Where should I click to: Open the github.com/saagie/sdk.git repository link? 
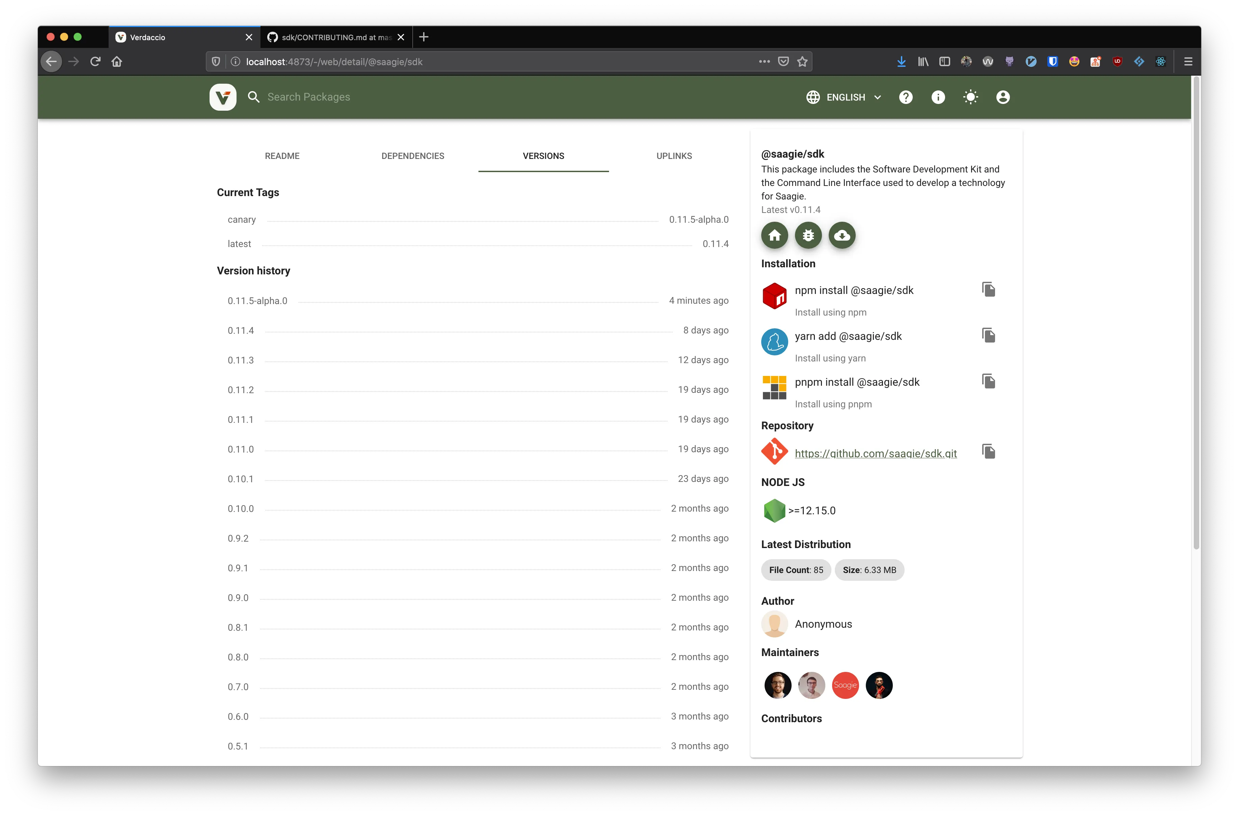pos(876,453)
